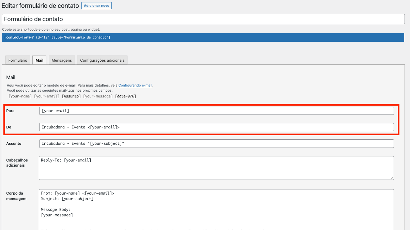Image resolution: width=410 pixels, height=230 pixels.
Task: Click the [date-976] mail-tag
Action: pyautogui.click(x=125, y=96)
